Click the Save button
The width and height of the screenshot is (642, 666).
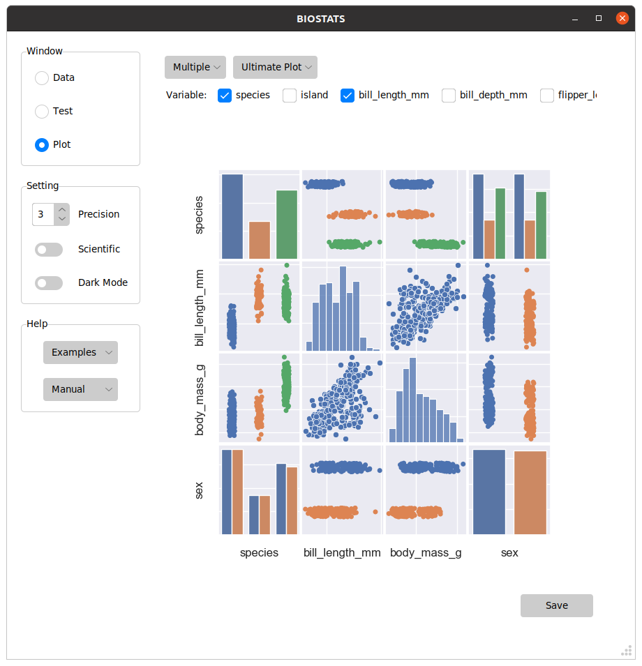point(556,606)
